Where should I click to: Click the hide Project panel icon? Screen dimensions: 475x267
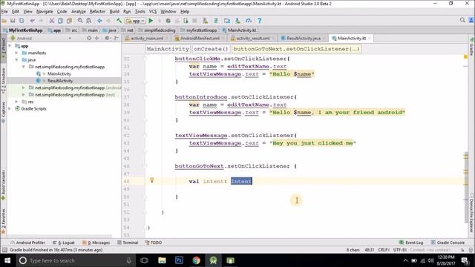(x=117, y=38)
